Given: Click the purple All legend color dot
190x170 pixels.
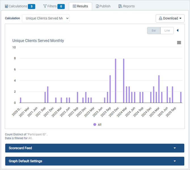Looking at the screenshot, I should tap(95, 124).
